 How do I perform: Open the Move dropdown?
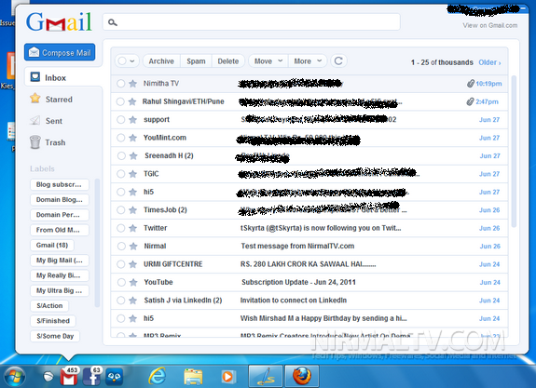pyautogui.click(x=268, y=61)
